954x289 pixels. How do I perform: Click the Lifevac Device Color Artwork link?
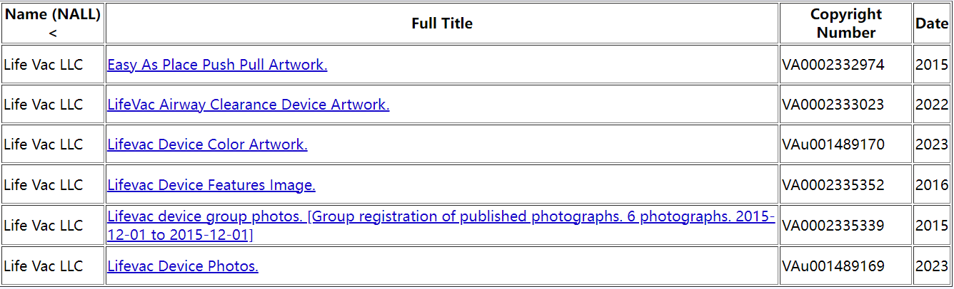(x=207, y=144)
